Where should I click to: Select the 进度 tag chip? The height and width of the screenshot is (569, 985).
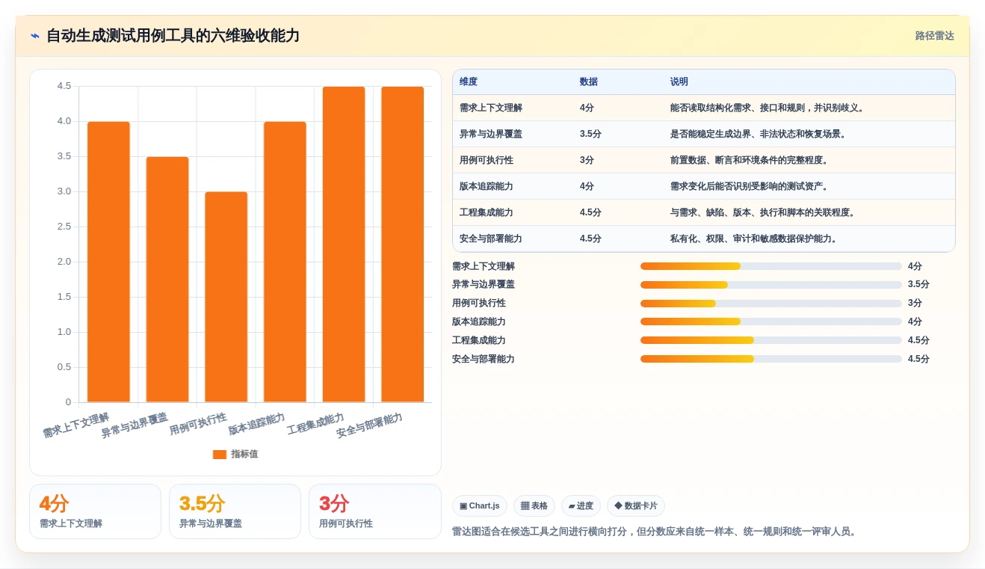pos(581,506)
